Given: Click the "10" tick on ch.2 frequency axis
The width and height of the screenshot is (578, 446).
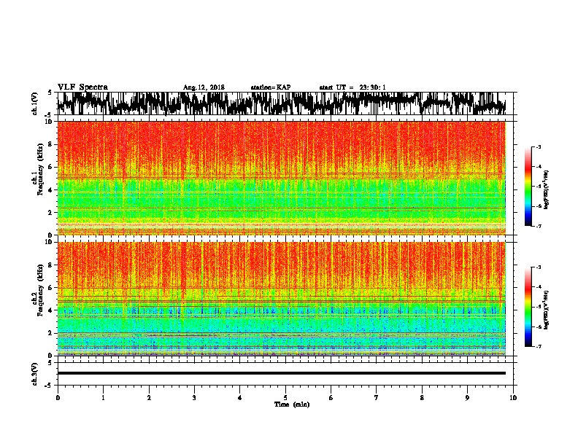Looking at the screenshot, I should coord(49,242).
